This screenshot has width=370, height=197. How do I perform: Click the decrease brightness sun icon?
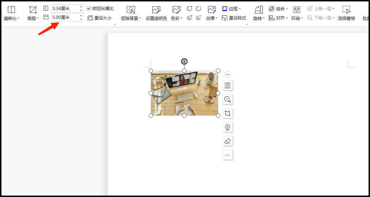point(198,18)
